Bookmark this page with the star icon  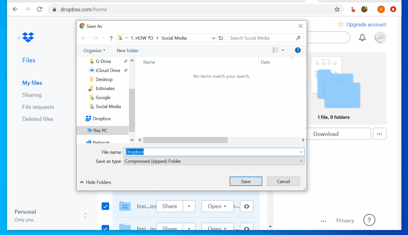(337, 10)
